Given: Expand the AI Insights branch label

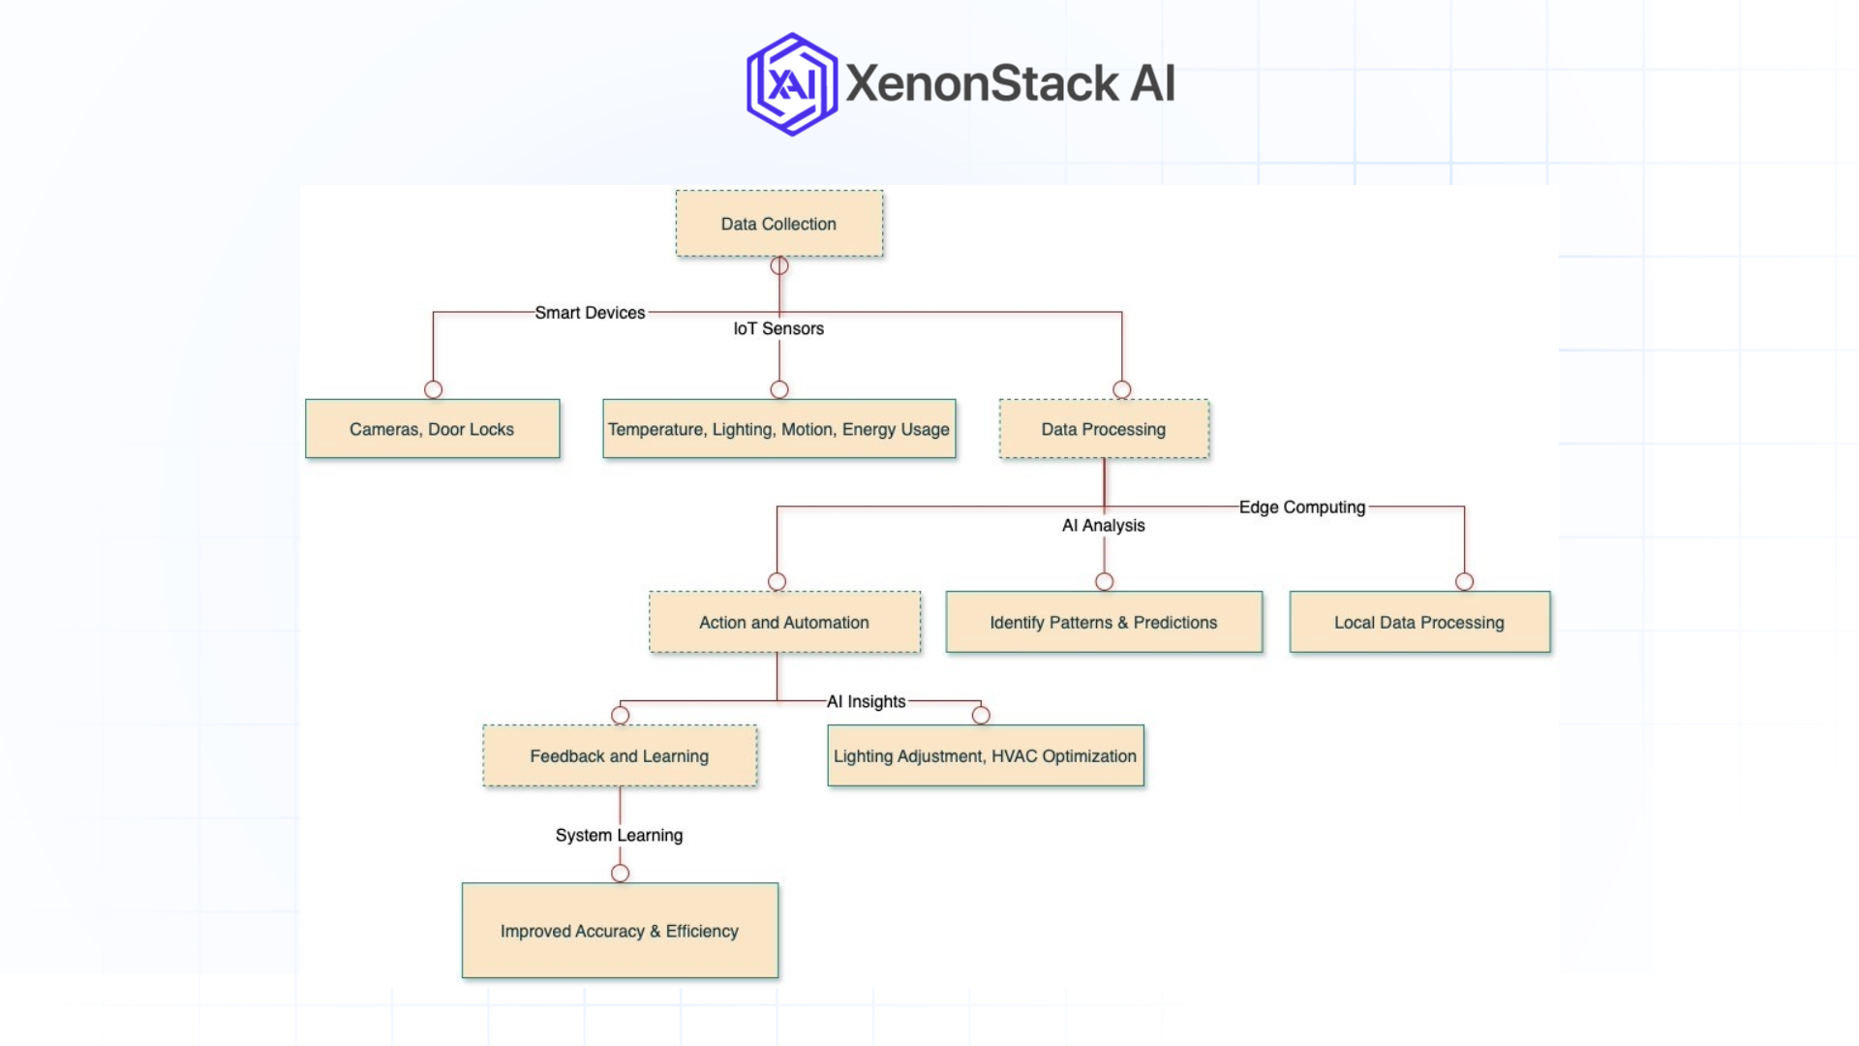Looking at the screenshot, I should 866,701.
